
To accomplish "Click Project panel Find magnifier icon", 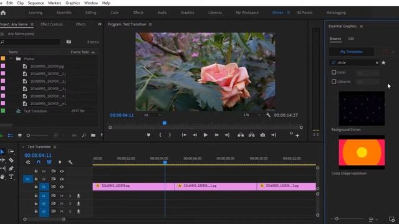I will click(84, 136).
